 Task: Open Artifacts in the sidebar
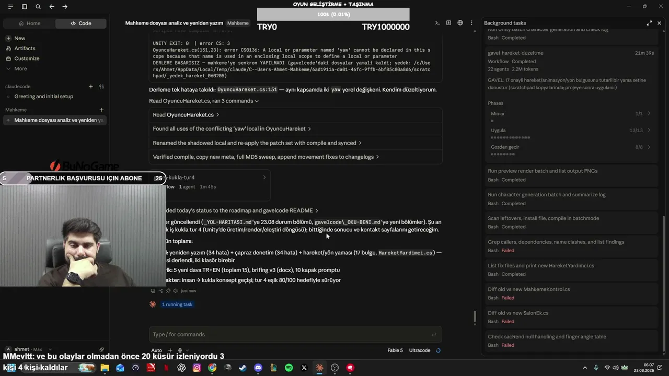55,49
